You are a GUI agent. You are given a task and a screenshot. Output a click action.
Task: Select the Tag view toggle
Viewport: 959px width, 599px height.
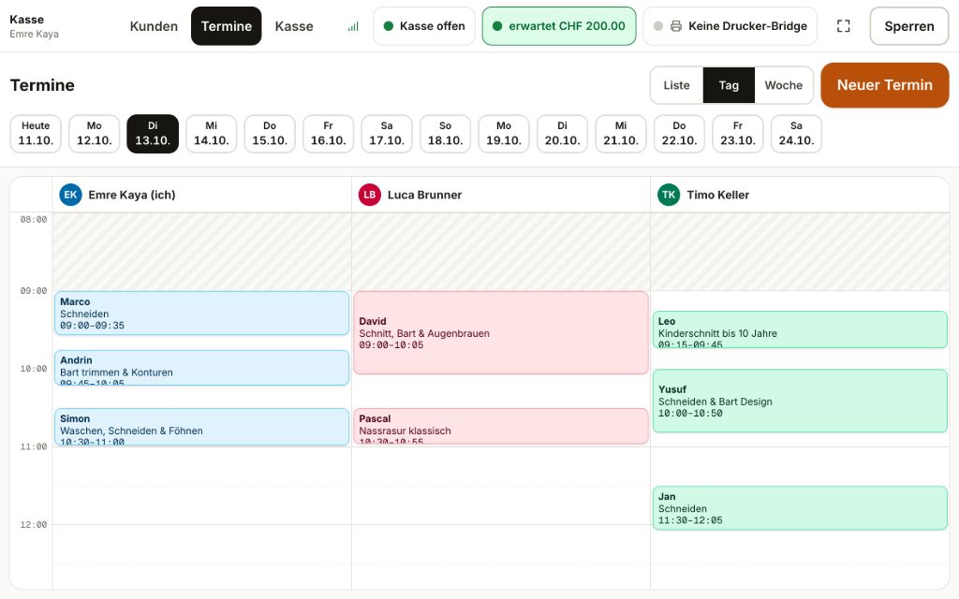point(729,85)
